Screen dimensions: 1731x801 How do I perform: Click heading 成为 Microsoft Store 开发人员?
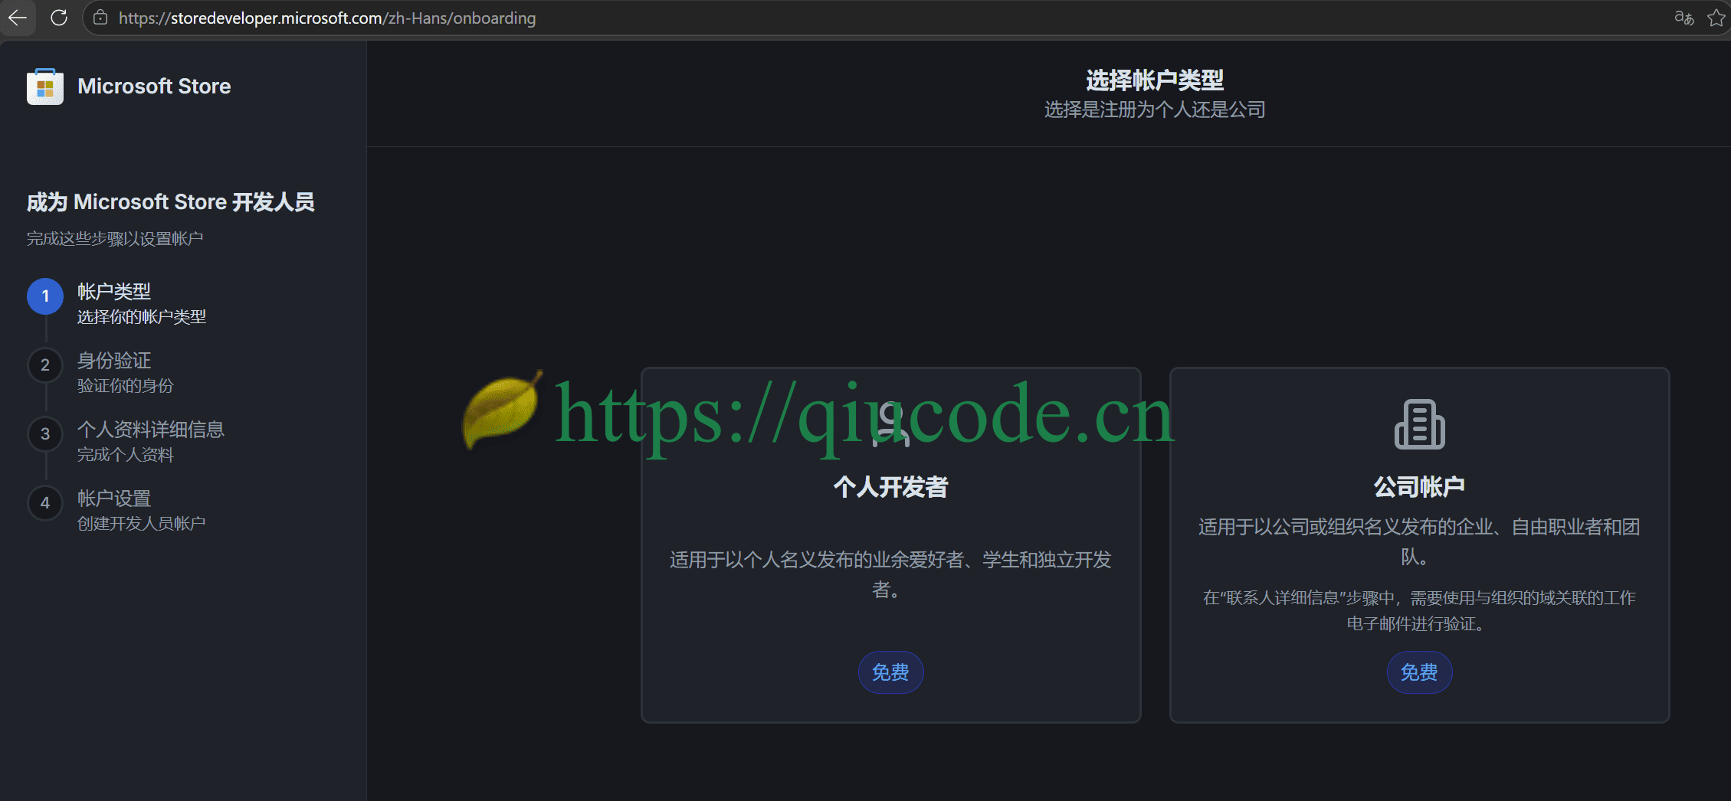tap(171, 202)
